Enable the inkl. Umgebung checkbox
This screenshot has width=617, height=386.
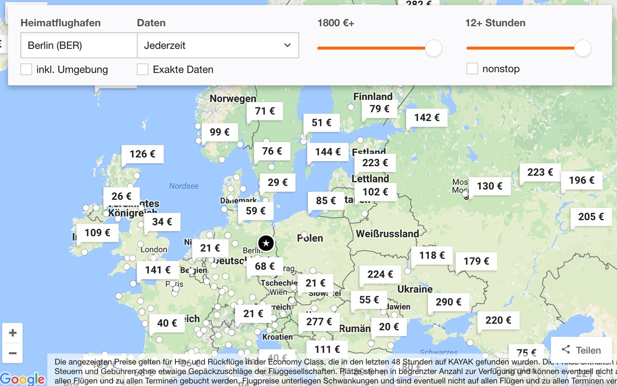pos(26,69)
